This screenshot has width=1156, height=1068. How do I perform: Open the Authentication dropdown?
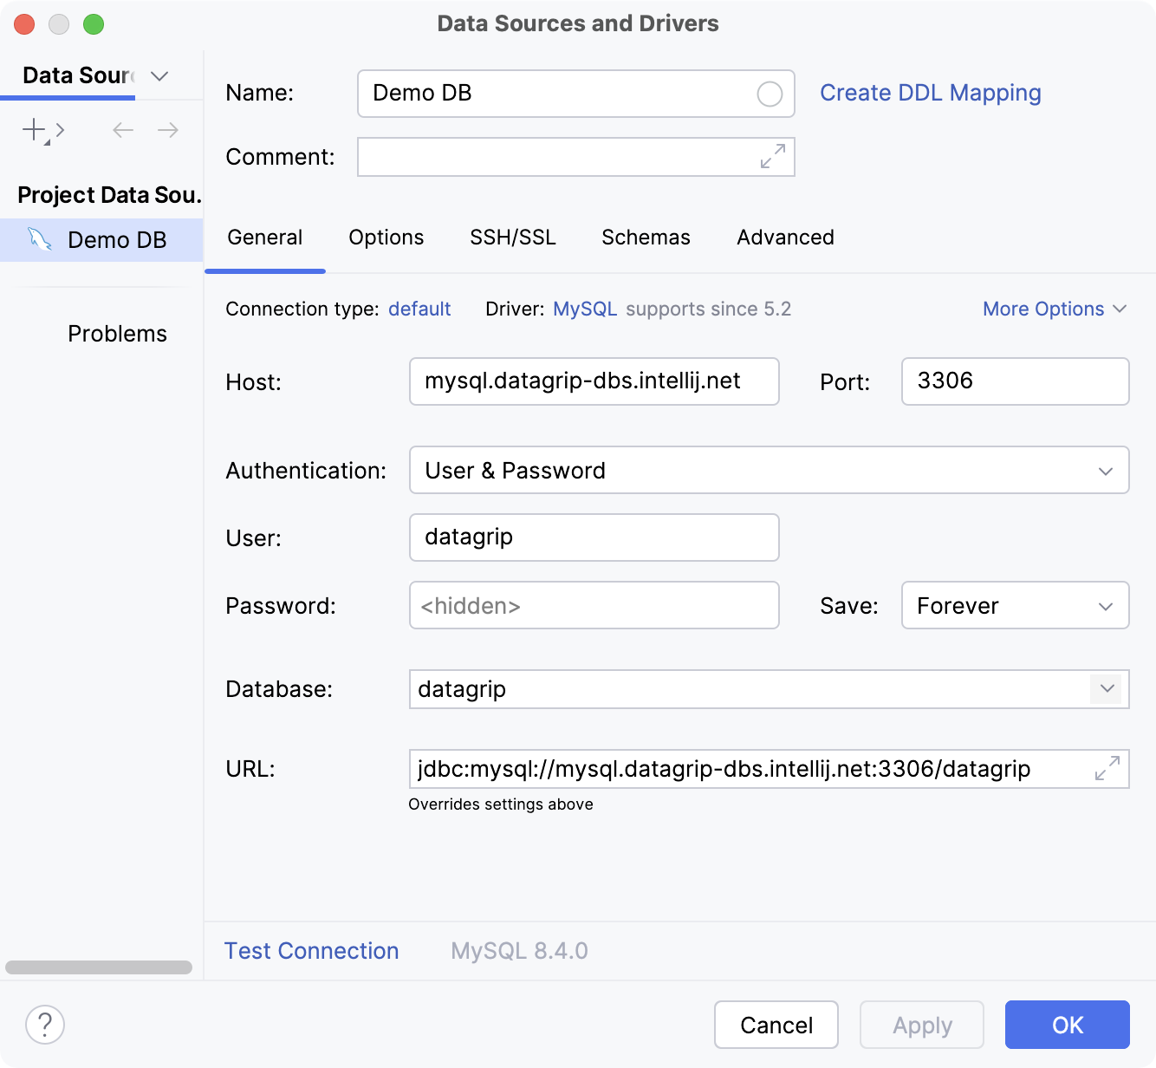tap(1104, 471)
